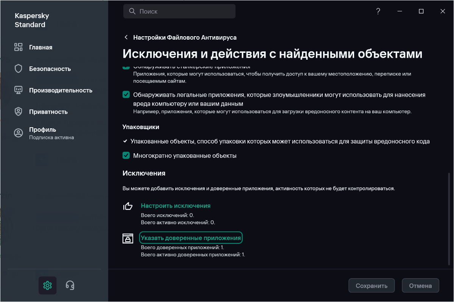Go back using the left chevron arrow

[x=126, y=37]
